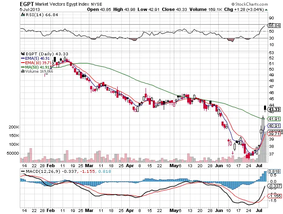This screenshot has height=214, width=283.
Task: Click the blue 0.818 value in MACD legend
Action: pyautogui.click(x=105, y=171)
